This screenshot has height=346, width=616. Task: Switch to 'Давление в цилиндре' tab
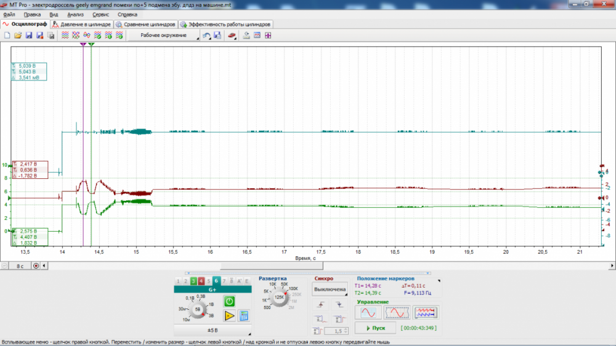click(82, 25)
